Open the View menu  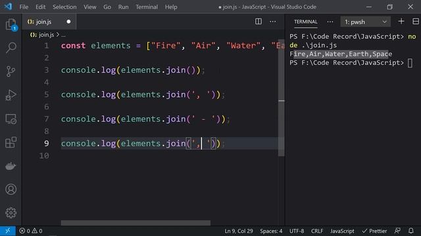tap(90, 7)
